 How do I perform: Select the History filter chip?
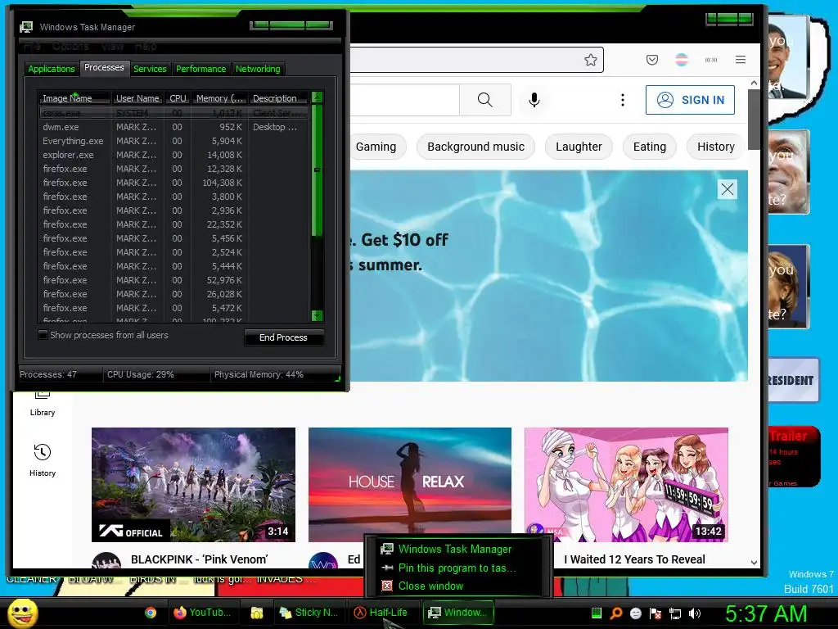pos(715,147)
